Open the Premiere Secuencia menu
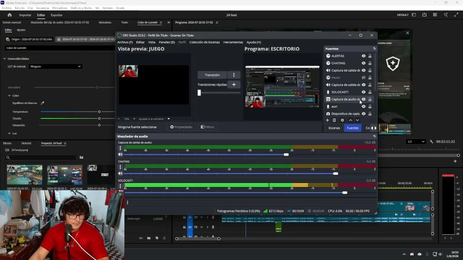Screen dimensions: 463x260 tap(42, 8)
